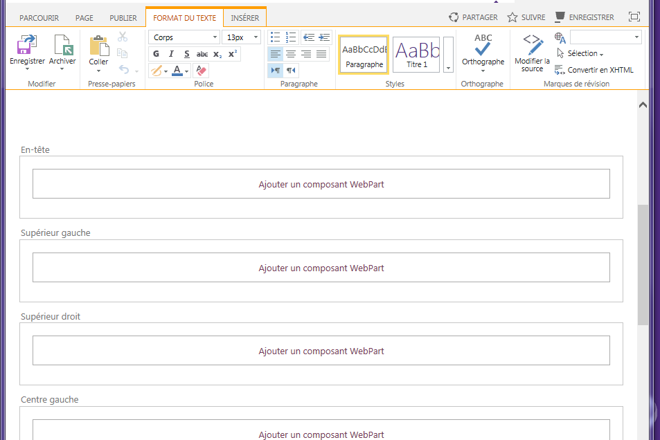Switch to the PUBLIER tab
The width and height of the screenshot is (660, 440).
point(123,18)
